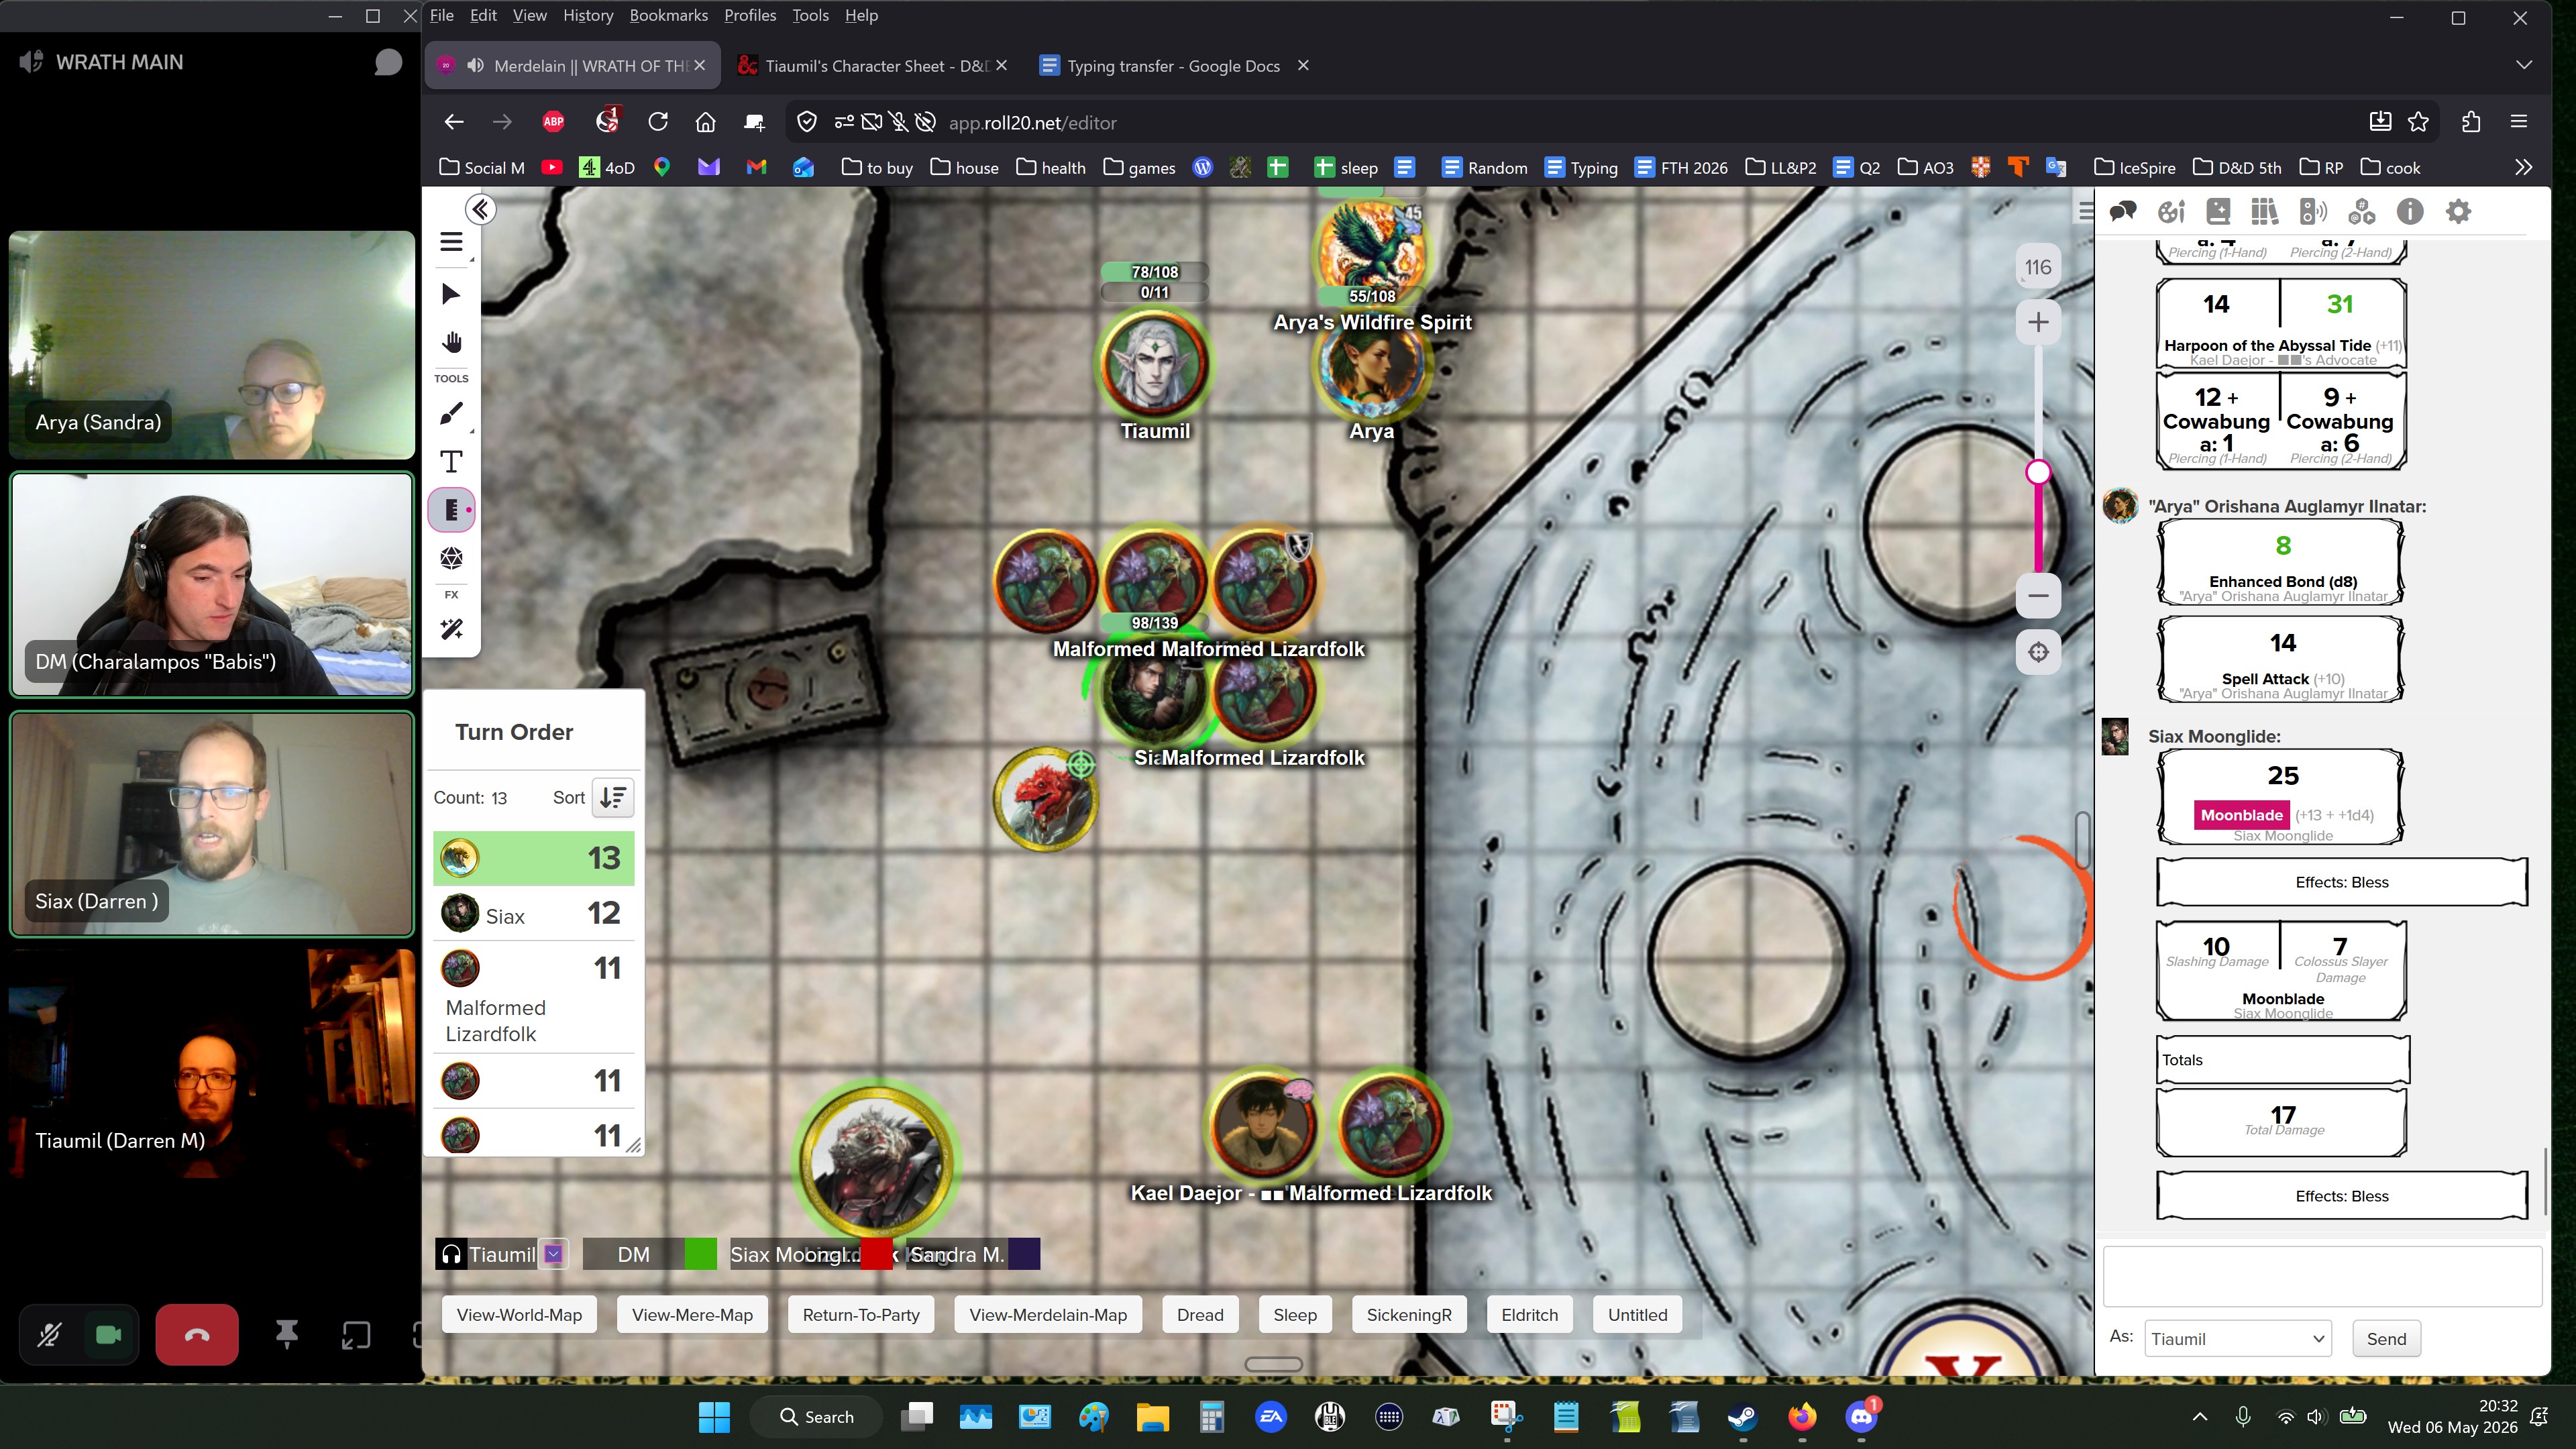Toggle the camera in the call
Screen dimensions: 2576x1449
click(109, 1334)
